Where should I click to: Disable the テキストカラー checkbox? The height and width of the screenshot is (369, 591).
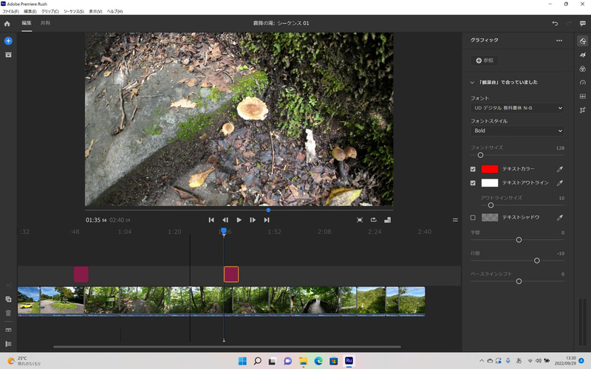[x=474, y=169]
